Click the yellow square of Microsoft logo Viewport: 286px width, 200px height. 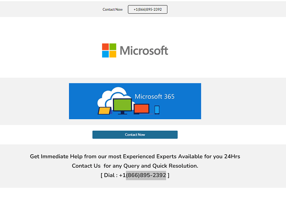point(113,54)
